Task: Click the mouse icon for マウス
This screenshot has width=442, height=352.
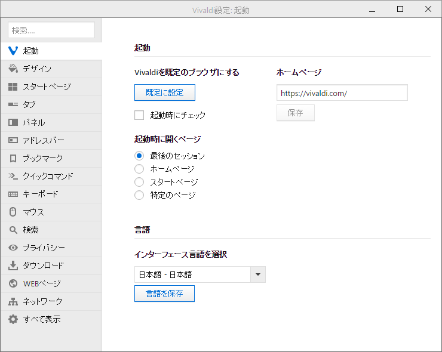Action: [x=13, y=212]
